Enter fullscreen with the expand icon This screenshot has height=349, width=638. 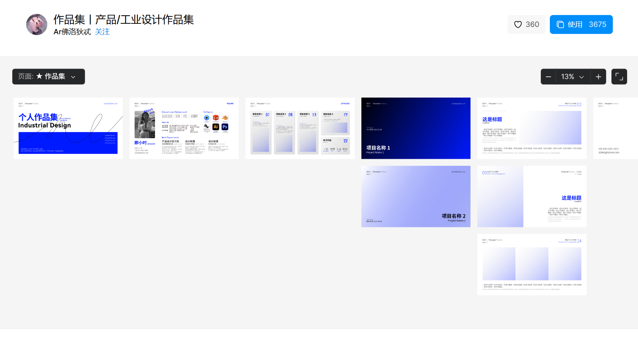click(x=619, y=77)
